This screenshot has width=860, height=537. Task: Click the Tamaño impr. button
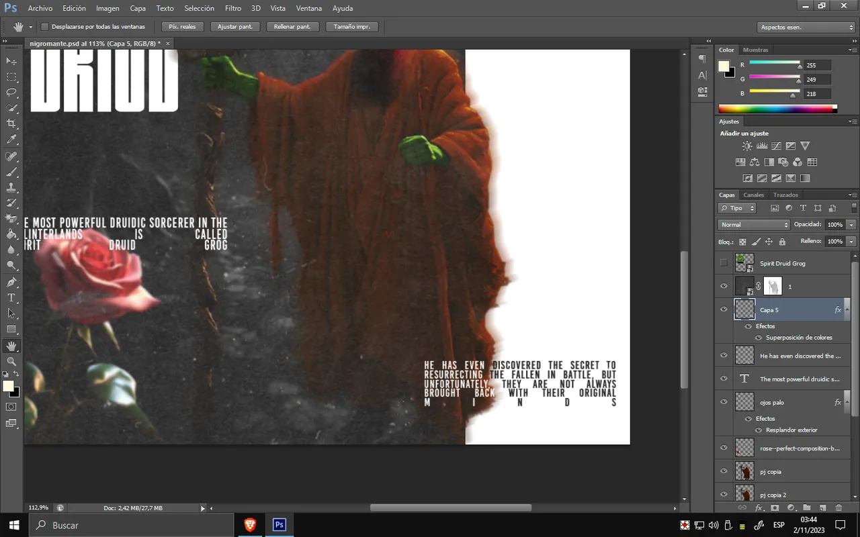(352, 27)
